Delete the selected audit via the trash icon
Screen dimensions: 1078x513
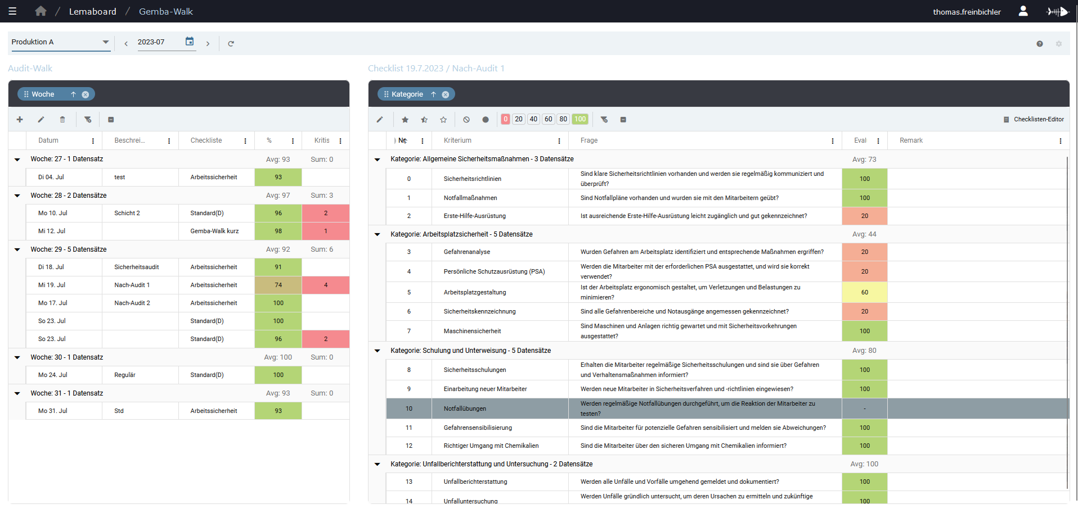[62, 120]
